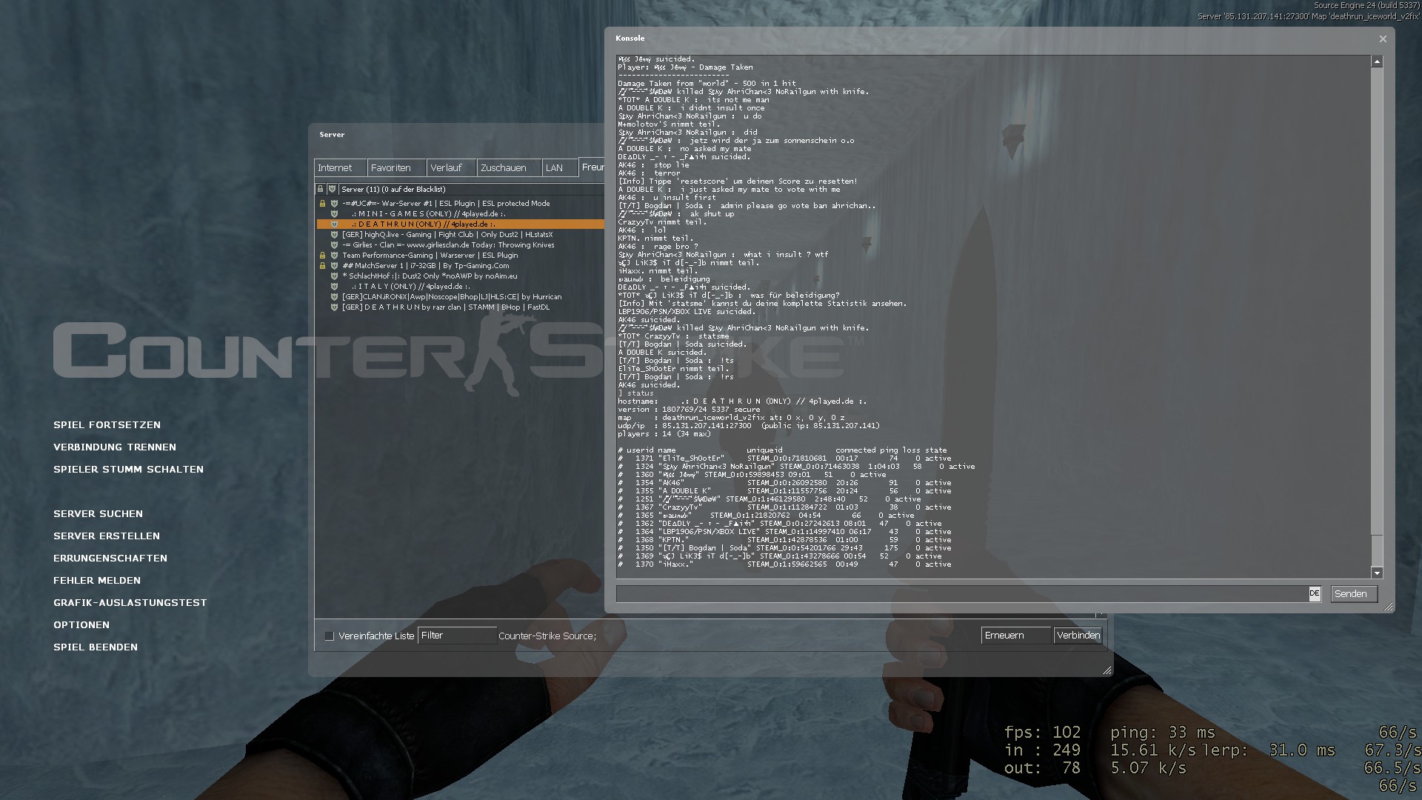Open Server erstellen from main menu
The height and width of the screenshot is (800, 1422).
[x=107, y=536]
